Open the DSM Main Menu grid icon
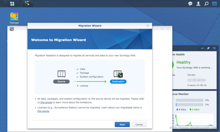The image size is (220, 132). point(12,4)
